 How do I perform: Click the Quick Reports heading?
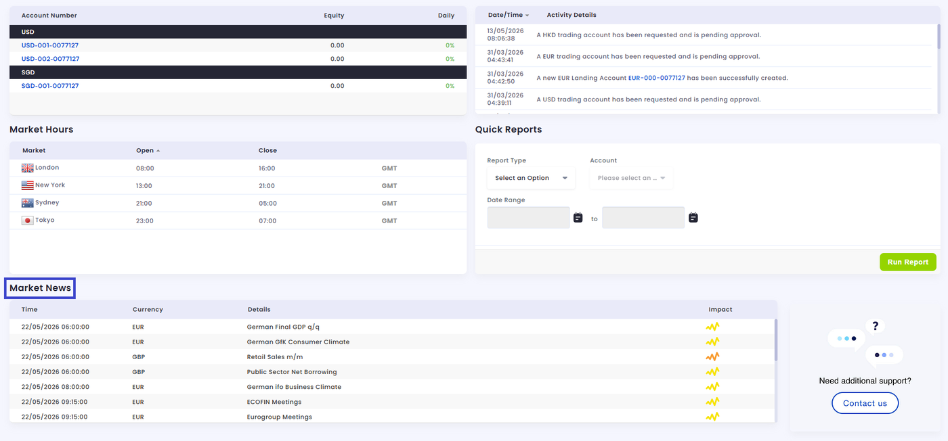509,129
